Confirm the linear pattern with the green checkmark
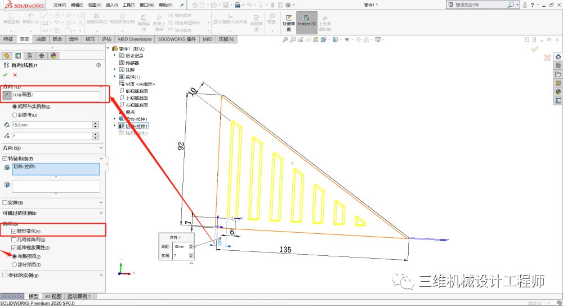Screen dimensions: 563x306 pos(6,75)
